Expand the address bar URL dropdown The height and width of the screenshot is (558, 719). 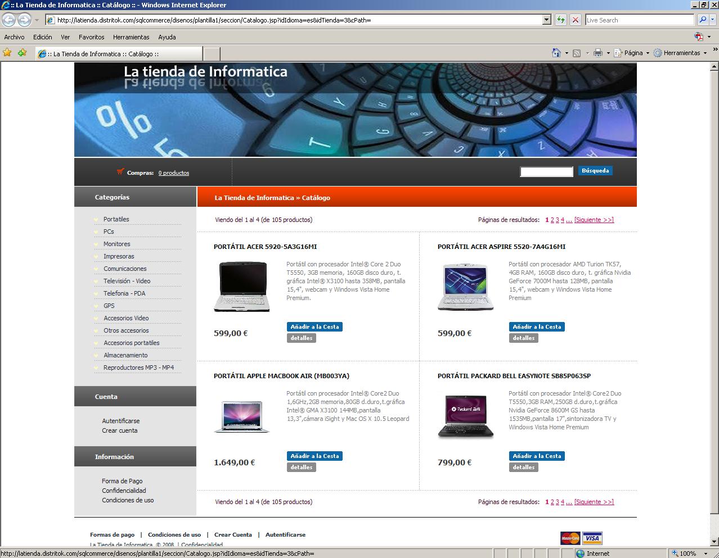546,20
